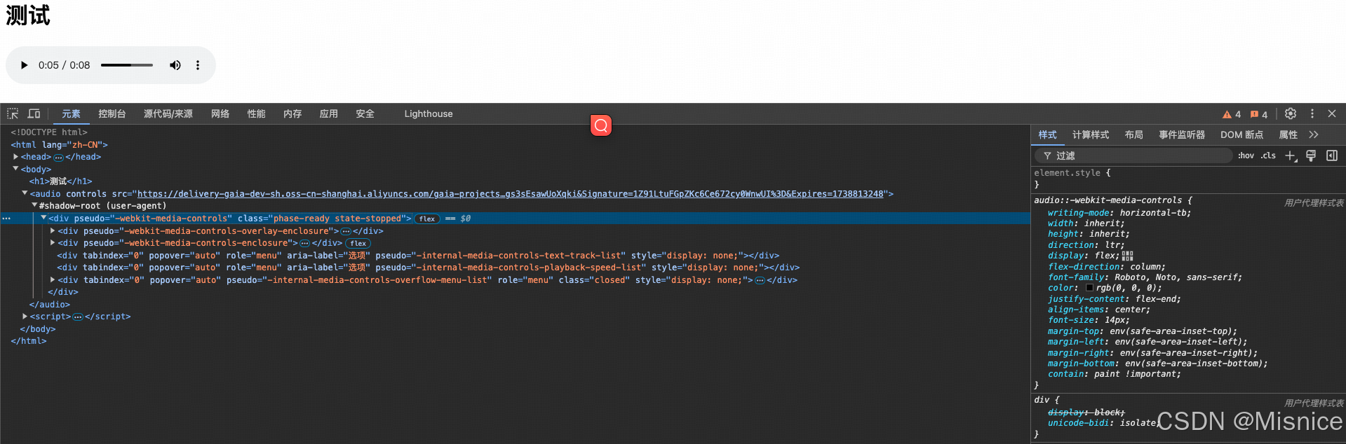1346x444 pixels.
Task: Collapse the selected -webkit-media-controls div
Action: pos(43,218)
